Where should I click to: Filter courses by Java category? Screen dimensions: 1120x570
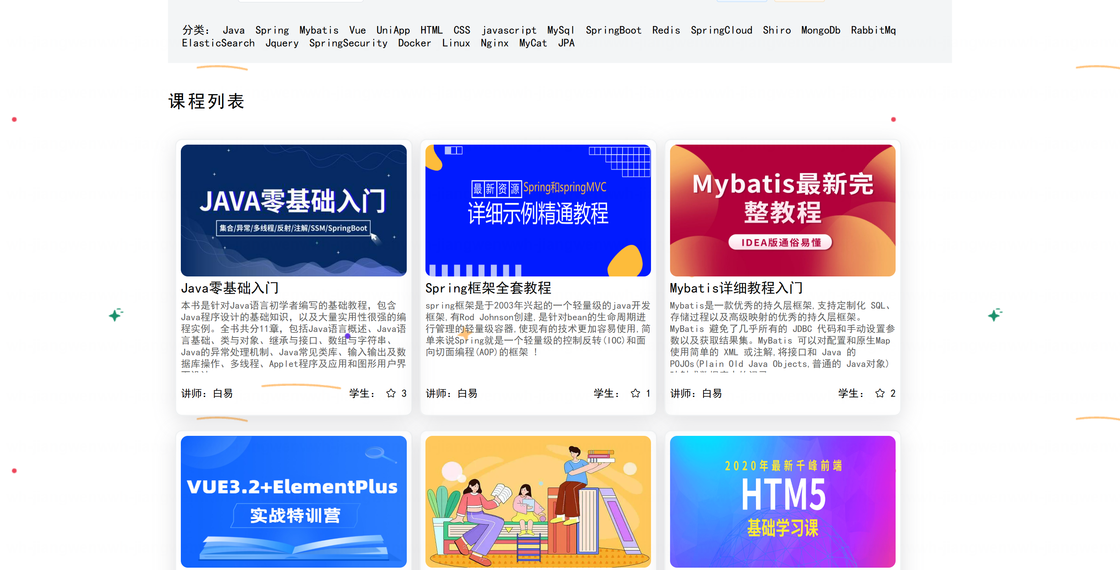[233, 30]
